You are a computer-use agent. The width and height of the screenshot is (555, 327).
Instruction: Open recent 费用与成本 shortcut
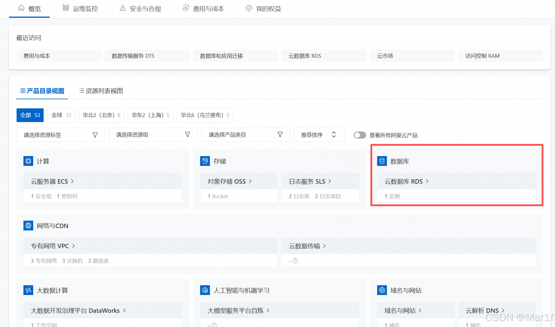[59, 56]
